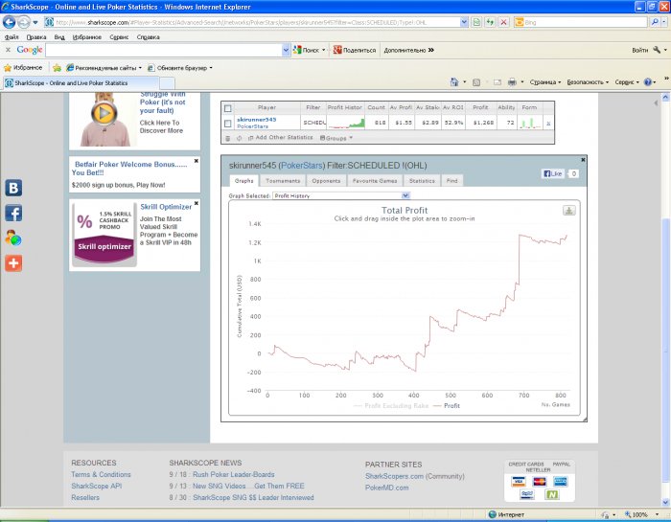Start Bing search with magnifier icon
671x522 pixels.
point(655,22)
